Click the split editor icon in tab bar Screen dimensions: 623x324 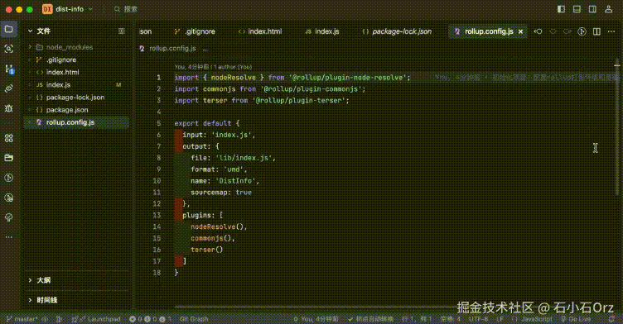[x=596, y=31]
